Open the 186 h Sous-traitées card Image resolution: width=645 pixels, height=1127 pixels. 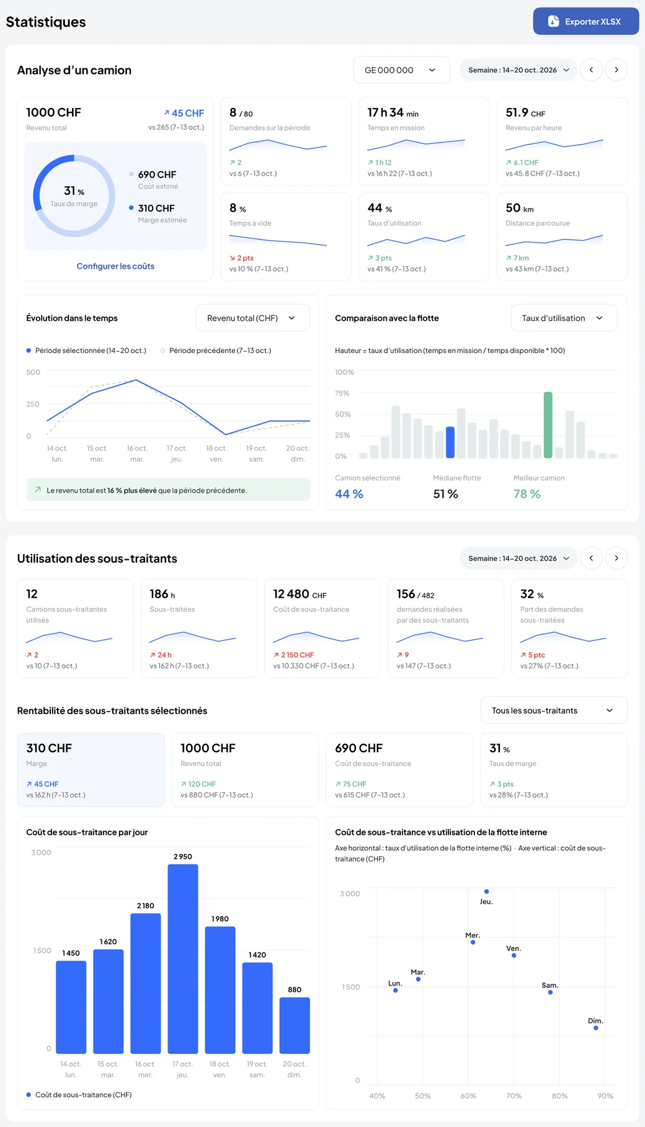click(x=199, y=628)
